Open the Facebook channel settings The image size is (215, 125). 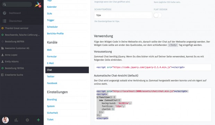[x=52, y=83]
